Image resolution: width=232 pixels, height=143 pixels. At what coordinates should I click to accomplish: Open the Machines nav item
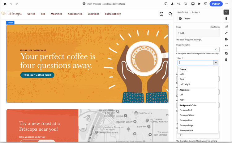click(56, 14)
